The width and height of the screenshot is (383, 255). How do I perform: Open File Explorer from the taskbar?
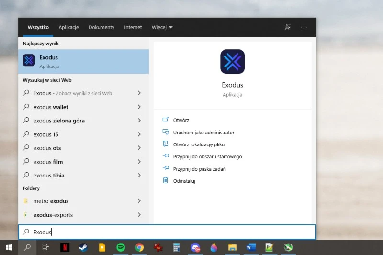(x=232, y=247)
